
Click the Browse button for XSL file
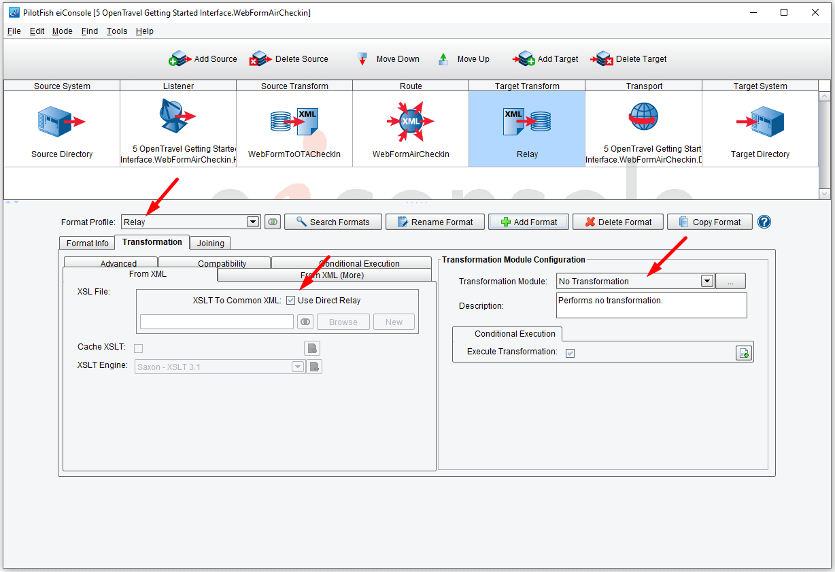coord(343,322)
